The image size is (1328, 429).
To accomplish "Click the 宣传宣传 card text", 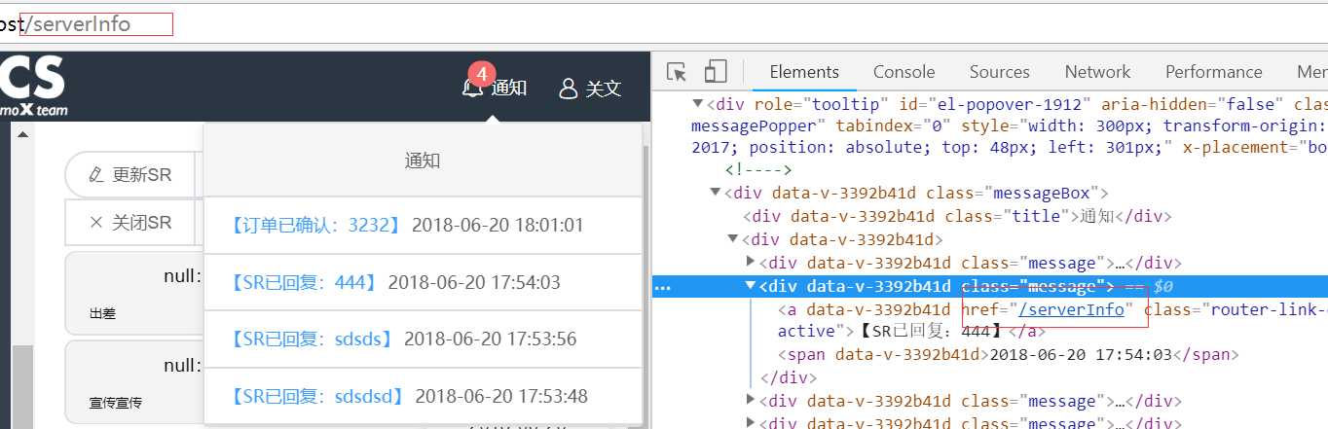I will tap(115, 401).
